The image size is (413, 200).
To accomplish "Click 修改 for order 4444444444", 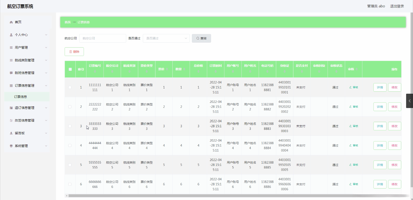I will click(x=395, y=146).
